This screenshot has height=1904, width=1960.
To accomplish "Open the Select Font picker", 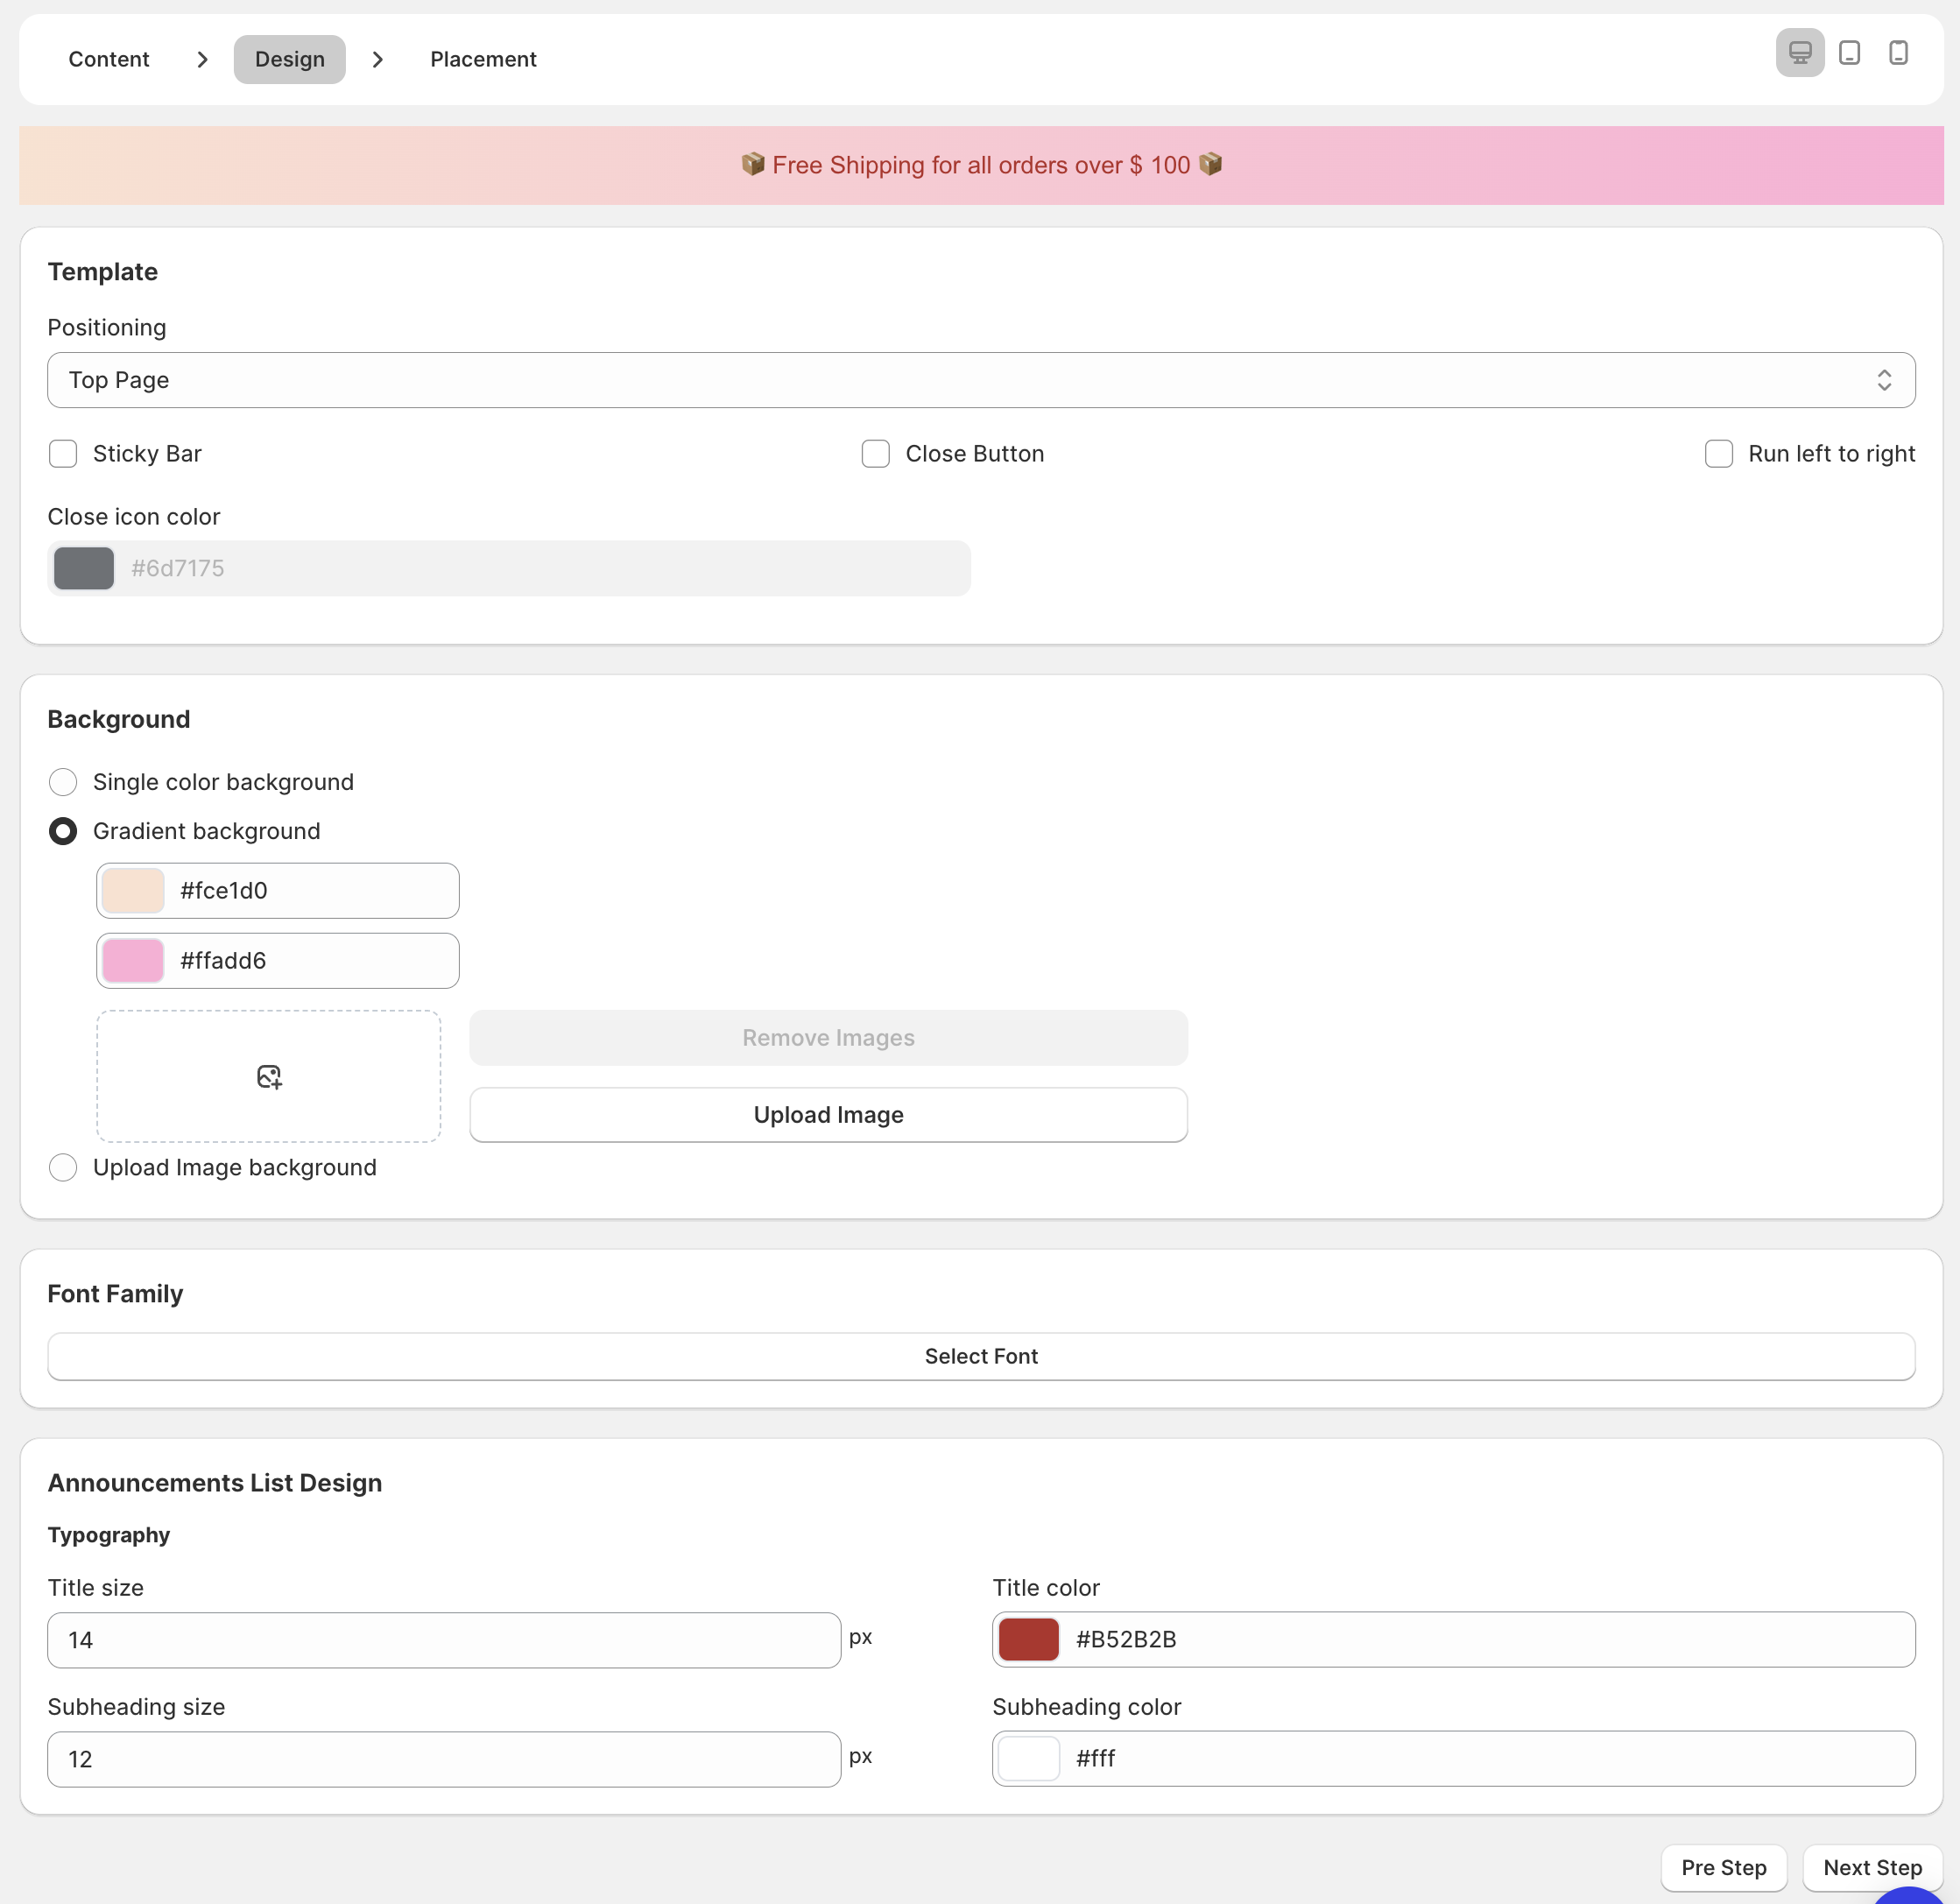I will [x=980, y=1356].
